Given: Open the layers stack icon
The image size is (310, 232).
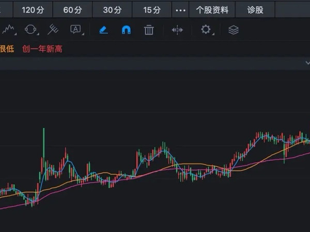Looking at the screenshot, I should click(234, 30).
